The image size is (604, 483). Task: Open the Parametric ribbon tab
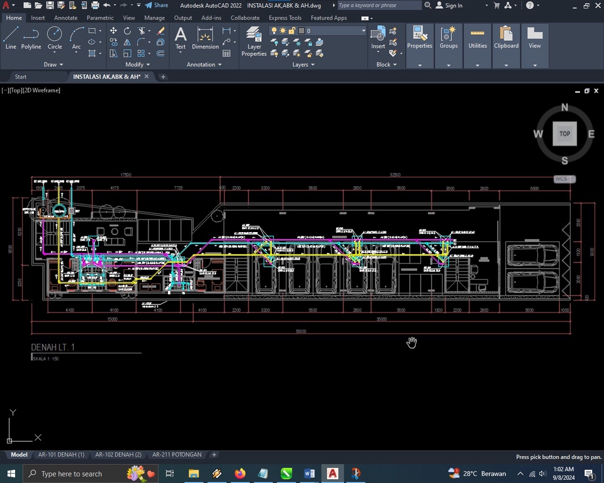tap(100, 18)
